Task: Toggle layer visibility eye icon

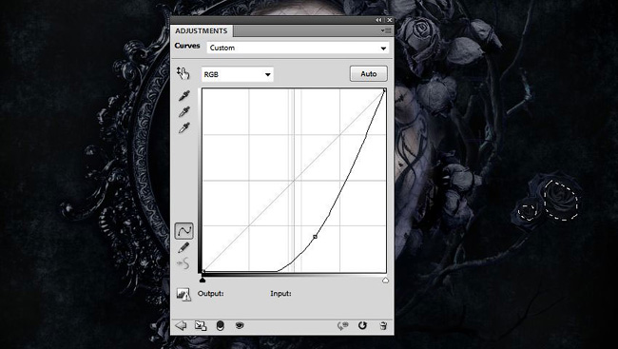Action: (x=240, y=325)
